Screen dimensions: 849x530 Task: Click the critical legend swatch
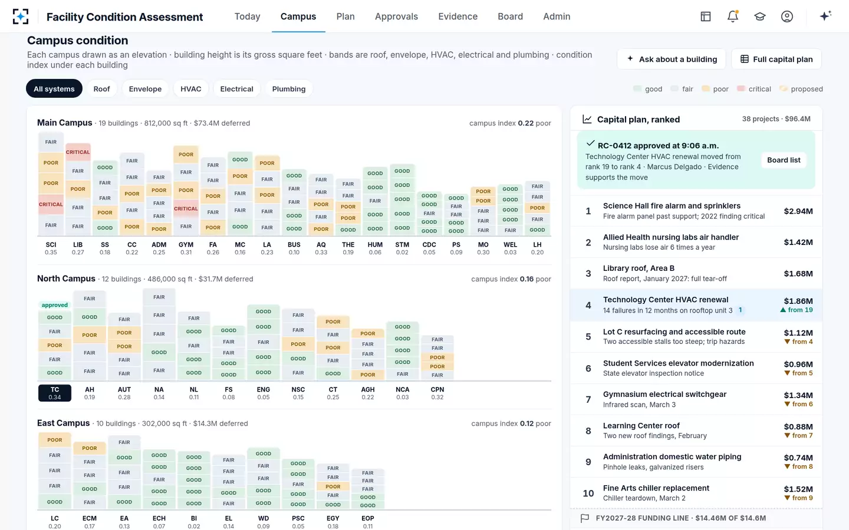741,89
